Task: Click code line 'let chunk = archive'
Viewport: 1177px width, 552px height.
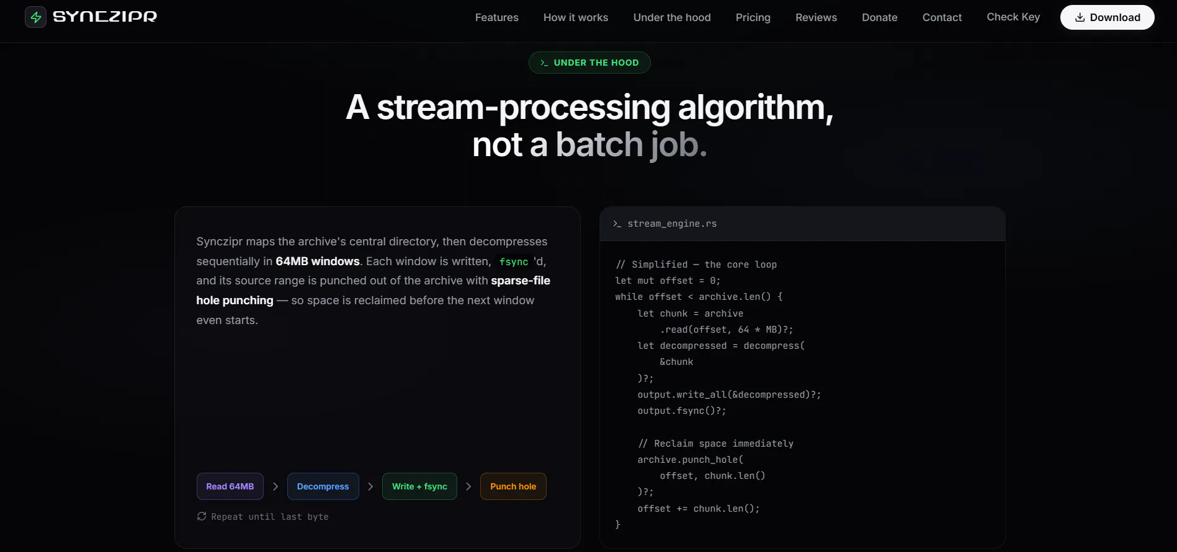Action: [690, 313]
